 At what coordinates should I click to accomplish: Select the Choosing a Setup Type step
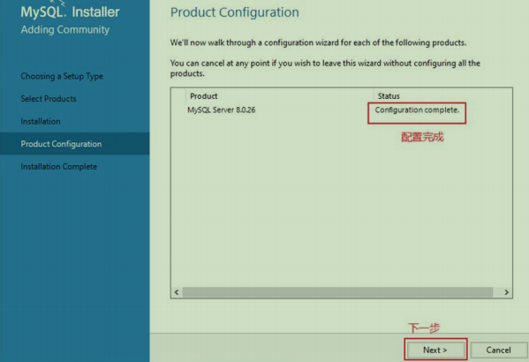[62, 76]
